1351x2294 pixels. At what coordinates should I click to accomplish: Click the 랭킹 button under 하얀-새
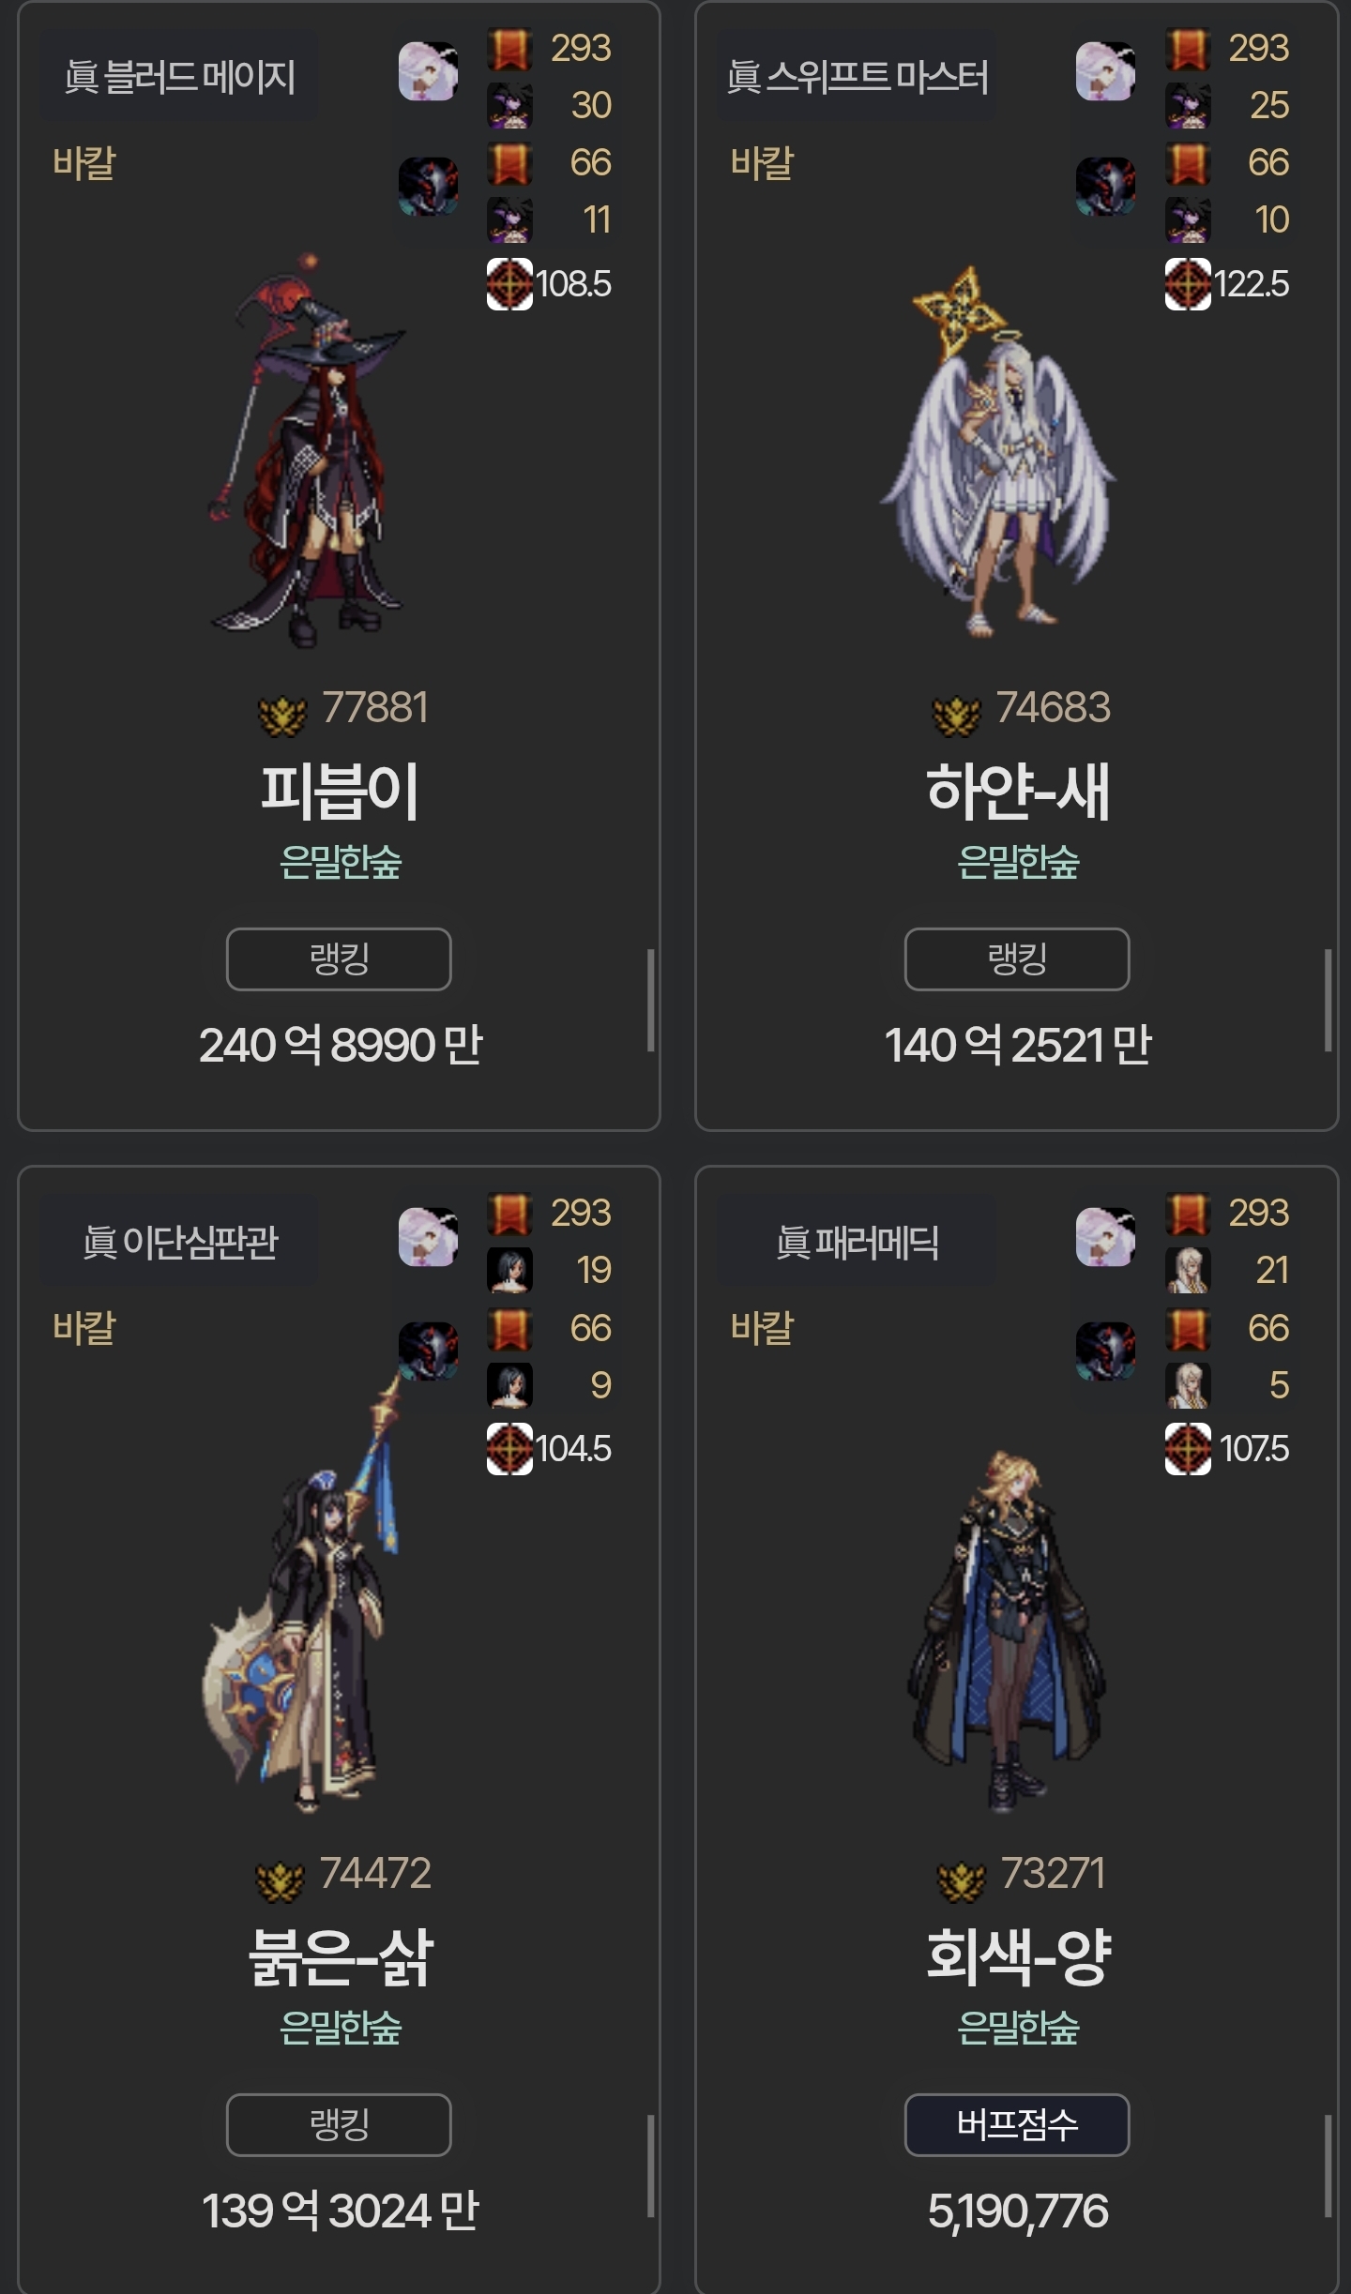click(1017, 958)
